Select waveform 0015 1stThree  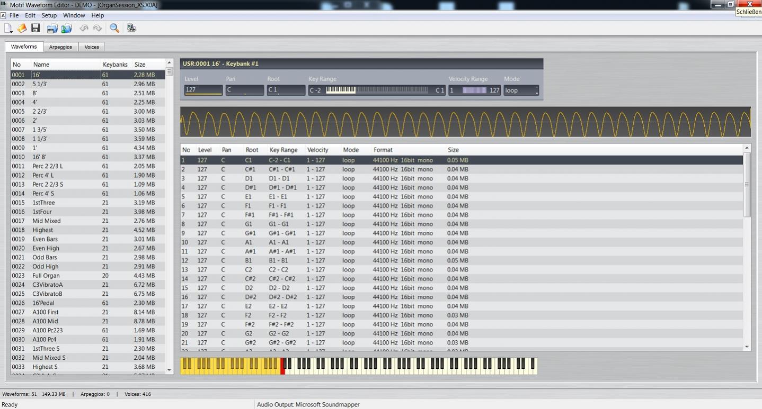point(88,203)
